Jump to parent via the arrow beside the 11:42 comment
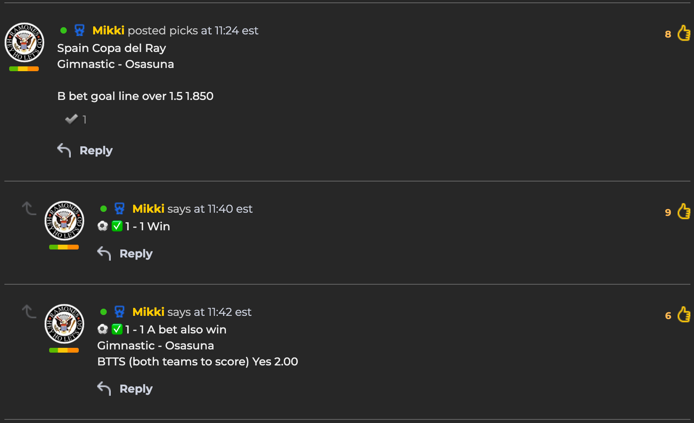 29,311
